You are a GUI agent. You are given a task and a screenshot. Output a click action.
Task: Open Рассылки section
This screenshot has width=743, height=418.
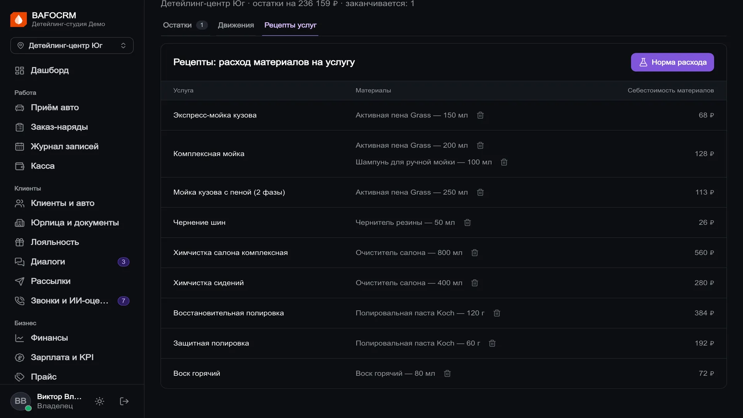tap(72, 281)
